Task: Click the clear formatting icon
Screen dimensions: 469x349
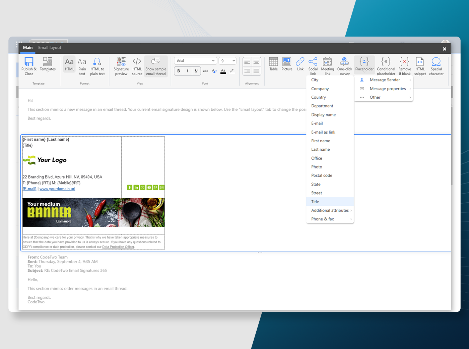Action: tap(214, 71)
